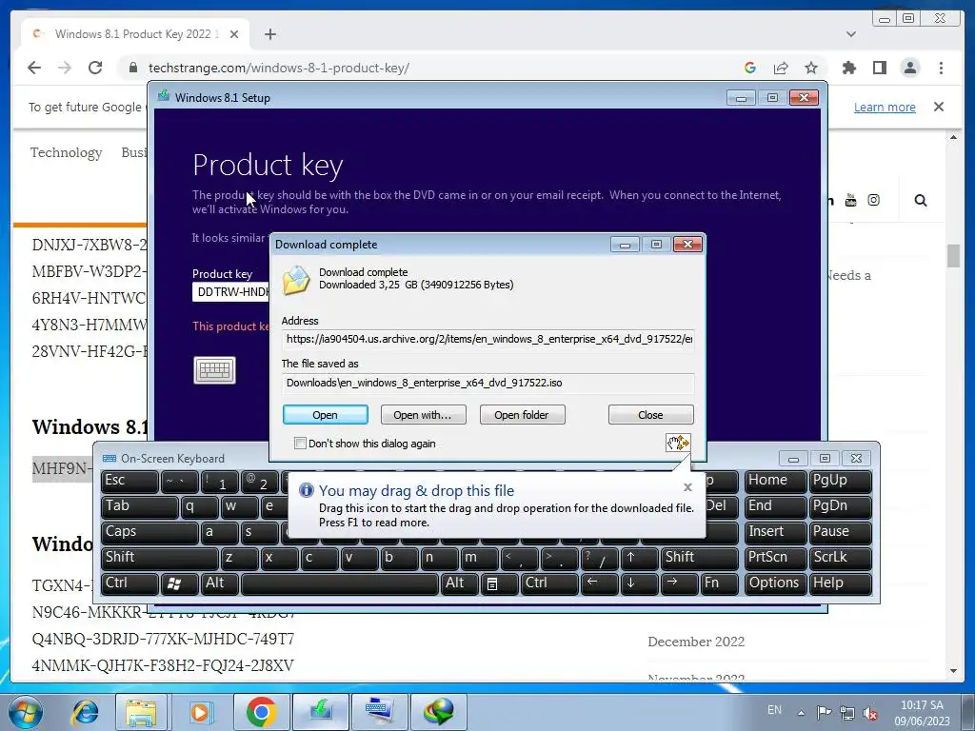Viewport: 975px width, 731px height.
Task: Expand Chrome tab search chevron
Action: [850, 34]
